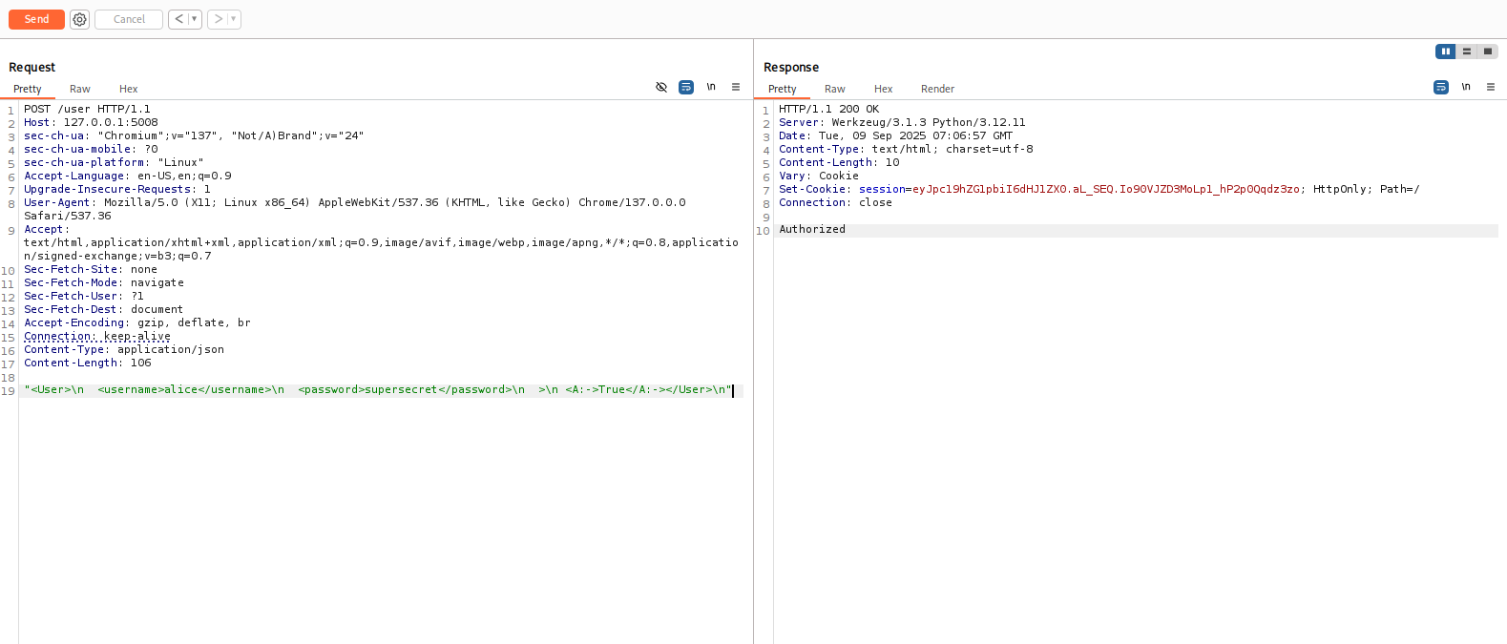Image resolution: width=1507 pixels, height=644 pixels.
Task: Switch Request view to the Raw tab
Action: pyautogui.click(x=80, y=89)
